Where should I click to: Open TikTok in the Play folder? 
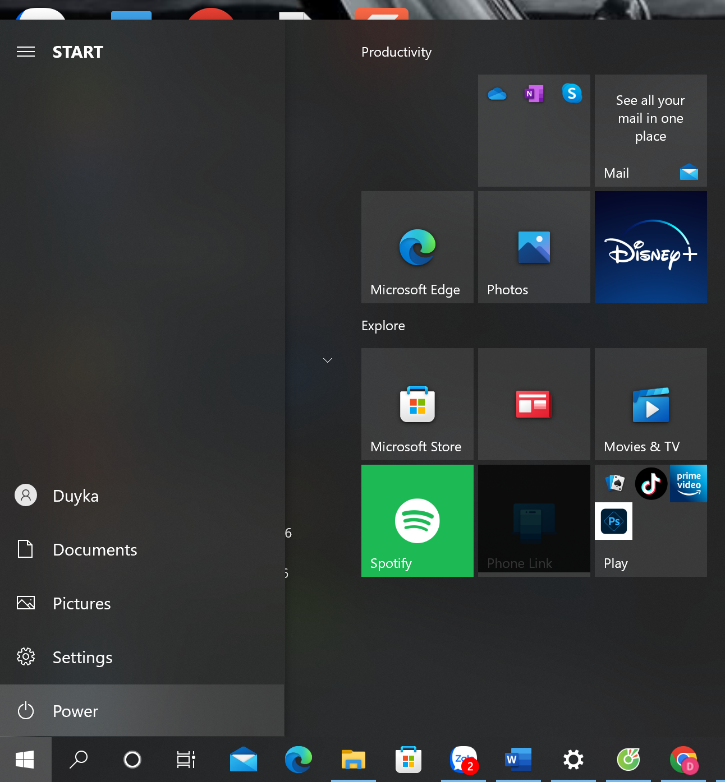[651, 483]
